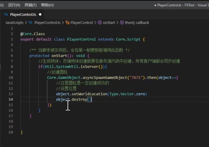Click the protected keyword on line 6
209x147 pixels.
click(39, 56)
